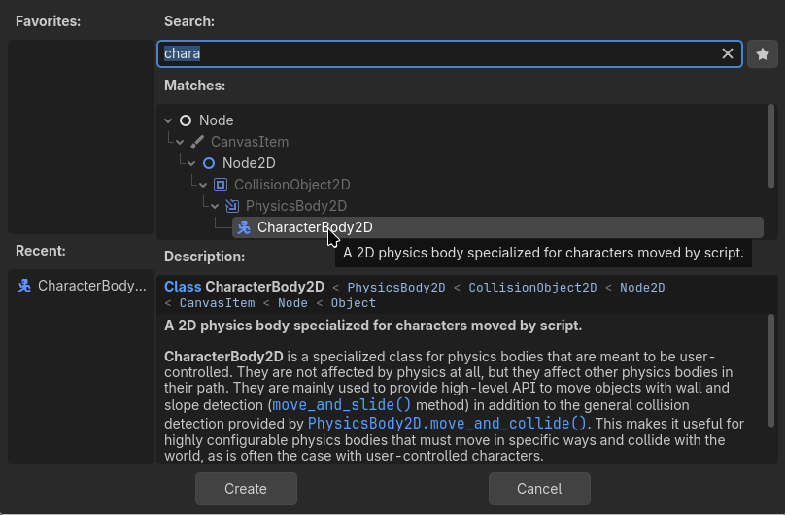Select Node in the matches tree
Screen dimensions: 785x515
(217, 120)
